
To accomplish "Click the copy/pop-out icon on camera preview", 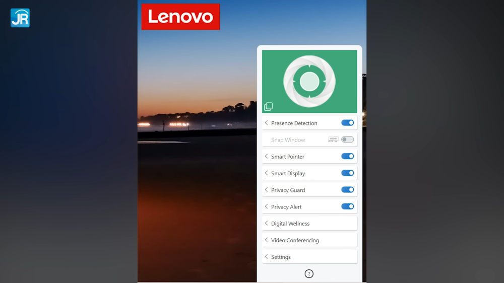I will coord(269,107).
